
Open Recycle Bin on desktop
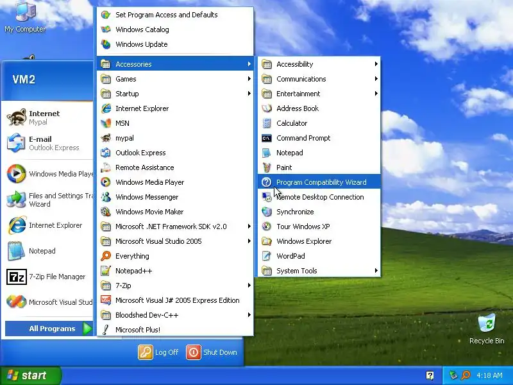pyautogui.click(x=487, y=329)
